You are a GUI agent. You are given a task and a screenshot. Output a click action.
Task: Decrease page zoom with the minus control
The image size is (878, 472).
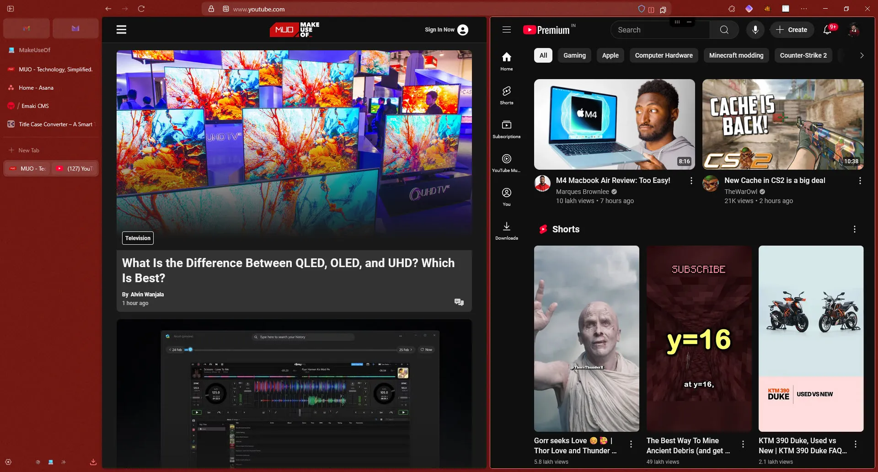(x=689, y=21)
